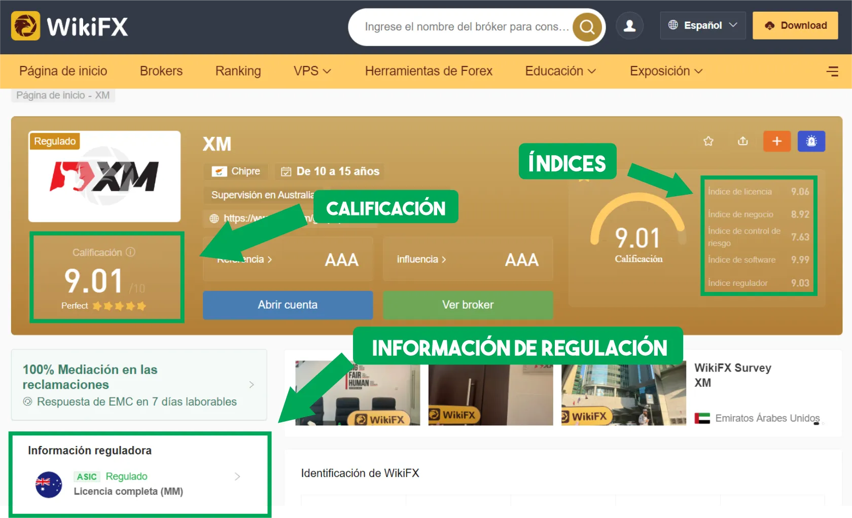Image resolution: width=852 pixels, height=518 pixels.
Task: Click the Chipre country tag
Action: pos(236,171)
